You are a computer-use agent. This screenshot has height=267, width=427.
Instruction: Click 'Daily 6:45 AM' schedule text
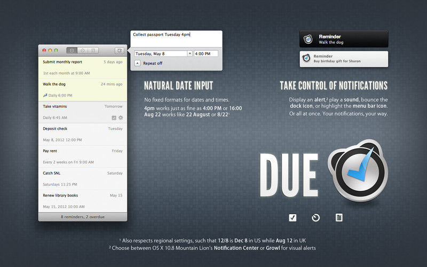coord(55,117)
